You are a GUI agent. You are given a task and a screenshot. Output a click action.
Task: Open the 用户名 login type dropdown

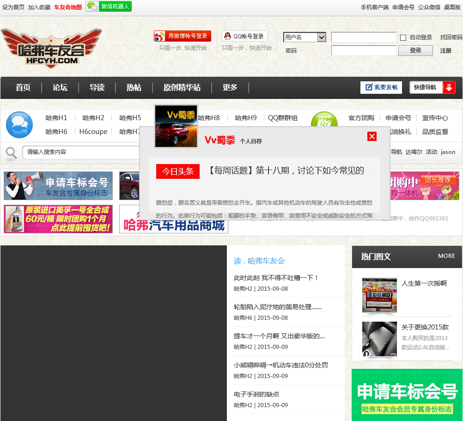[x=305, y=37]
